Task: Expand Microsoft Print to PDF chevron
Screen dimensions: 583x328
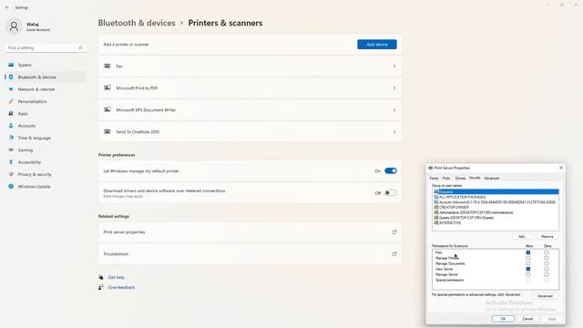Action: (x=394, y=88)
